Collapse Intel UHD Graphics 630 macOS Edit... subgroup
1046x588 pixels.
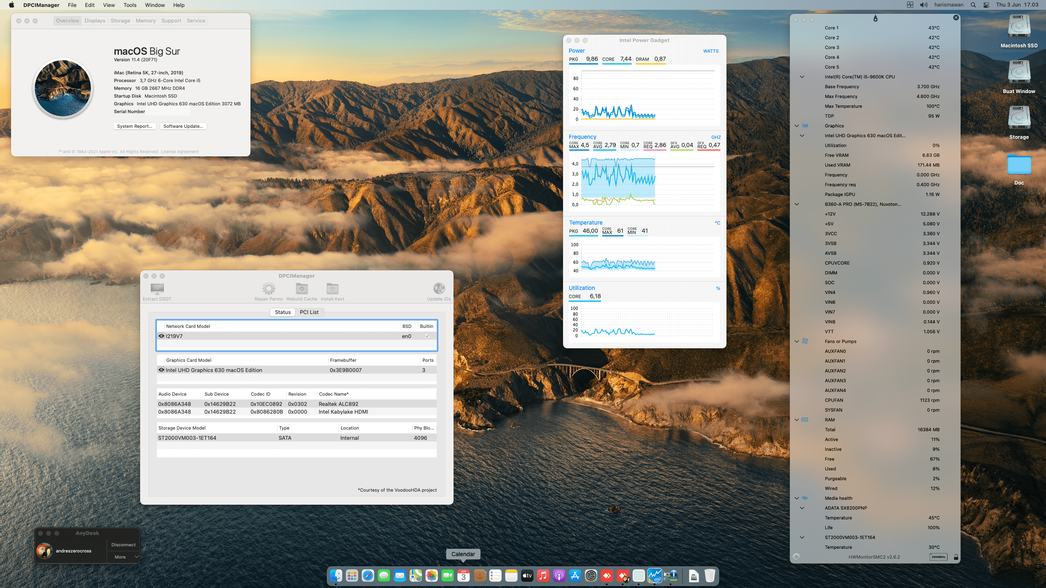pyautogui.click(x=802, y=136)
